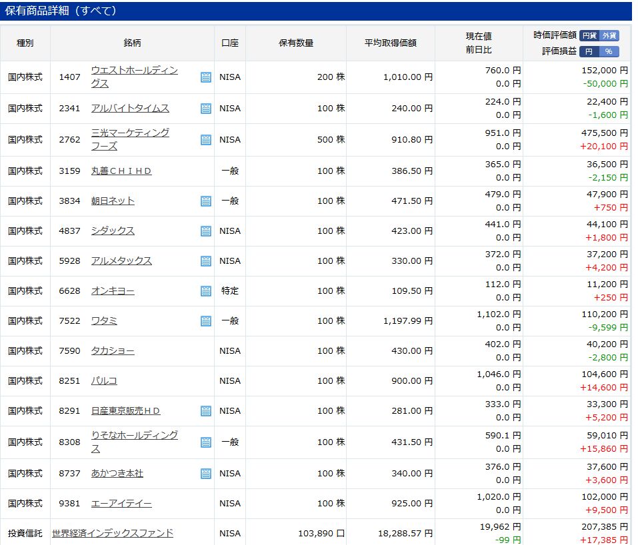Open the アルメタックス stock link

click(x=121, y=261)
